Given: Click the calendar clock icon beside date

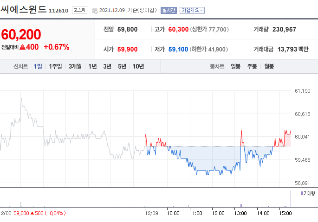Looking at the screenshot, I should 95,11.
